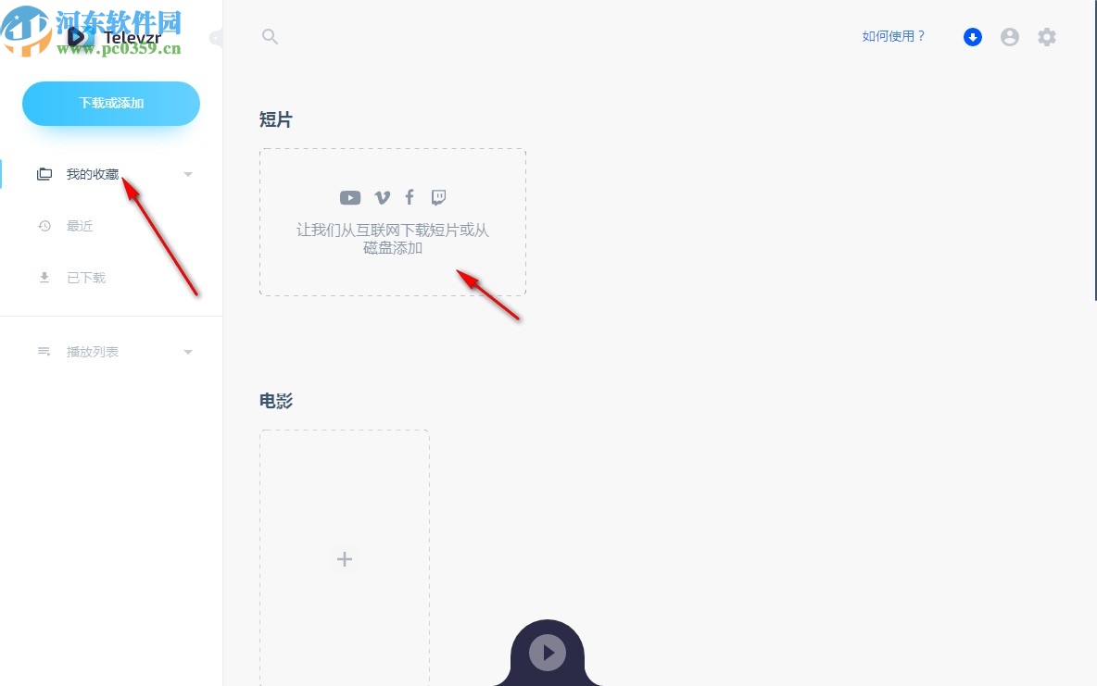1097x686 pixels.
Task: Click the Twitch icon in the 短片 box
Action: (x=438, y=198)
